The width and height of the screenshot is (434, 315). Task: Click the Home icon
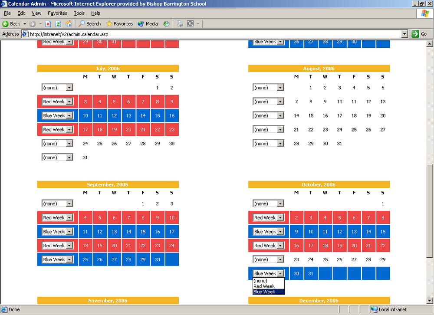pos(69,24)
